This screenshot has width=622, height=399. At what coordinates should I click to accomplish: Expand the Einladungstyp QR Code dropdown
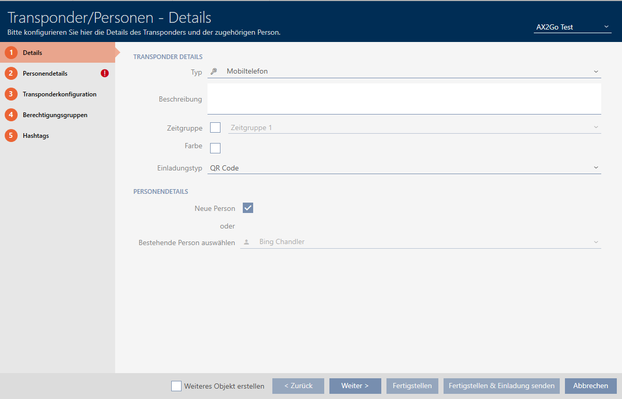click(x=404, y=168)
